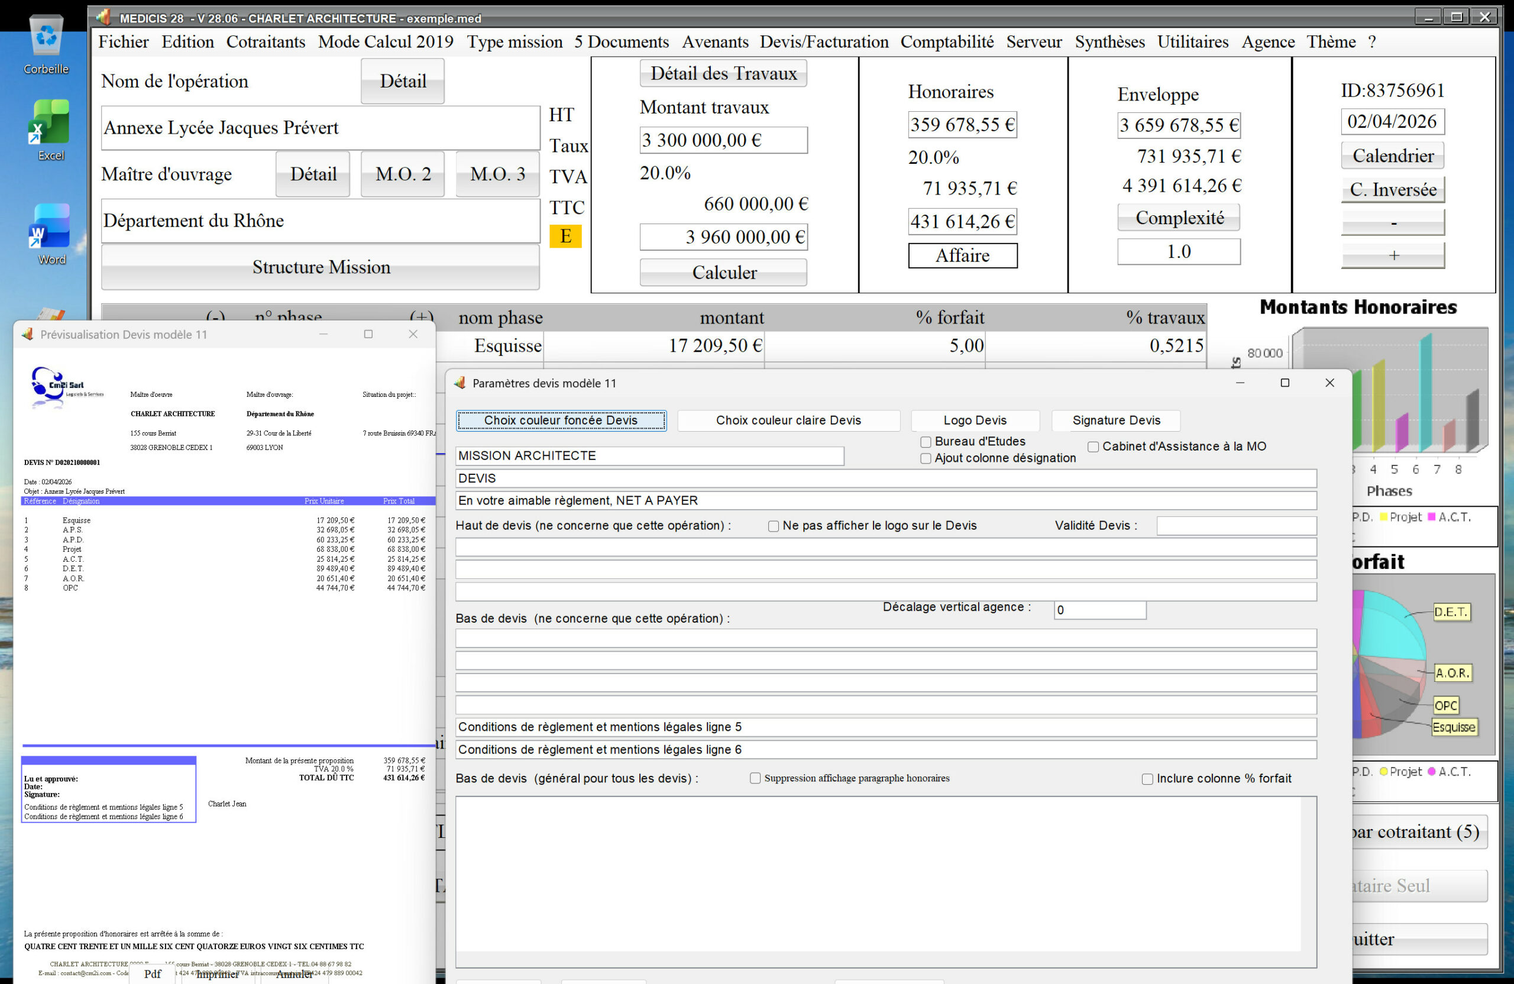Click the M.O. 2 button
Image resolution: width=1514 pixels, height=984 pixels.
(403, 174)
